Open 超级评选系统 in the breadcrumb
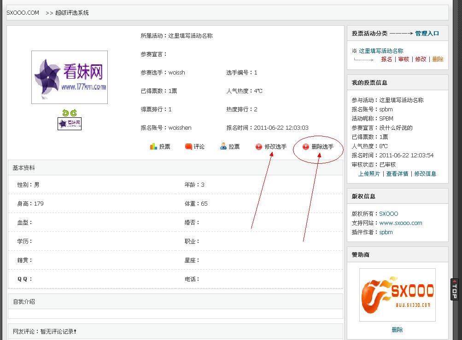The width and height of the screenshot is (462, 340). (72, 13)
